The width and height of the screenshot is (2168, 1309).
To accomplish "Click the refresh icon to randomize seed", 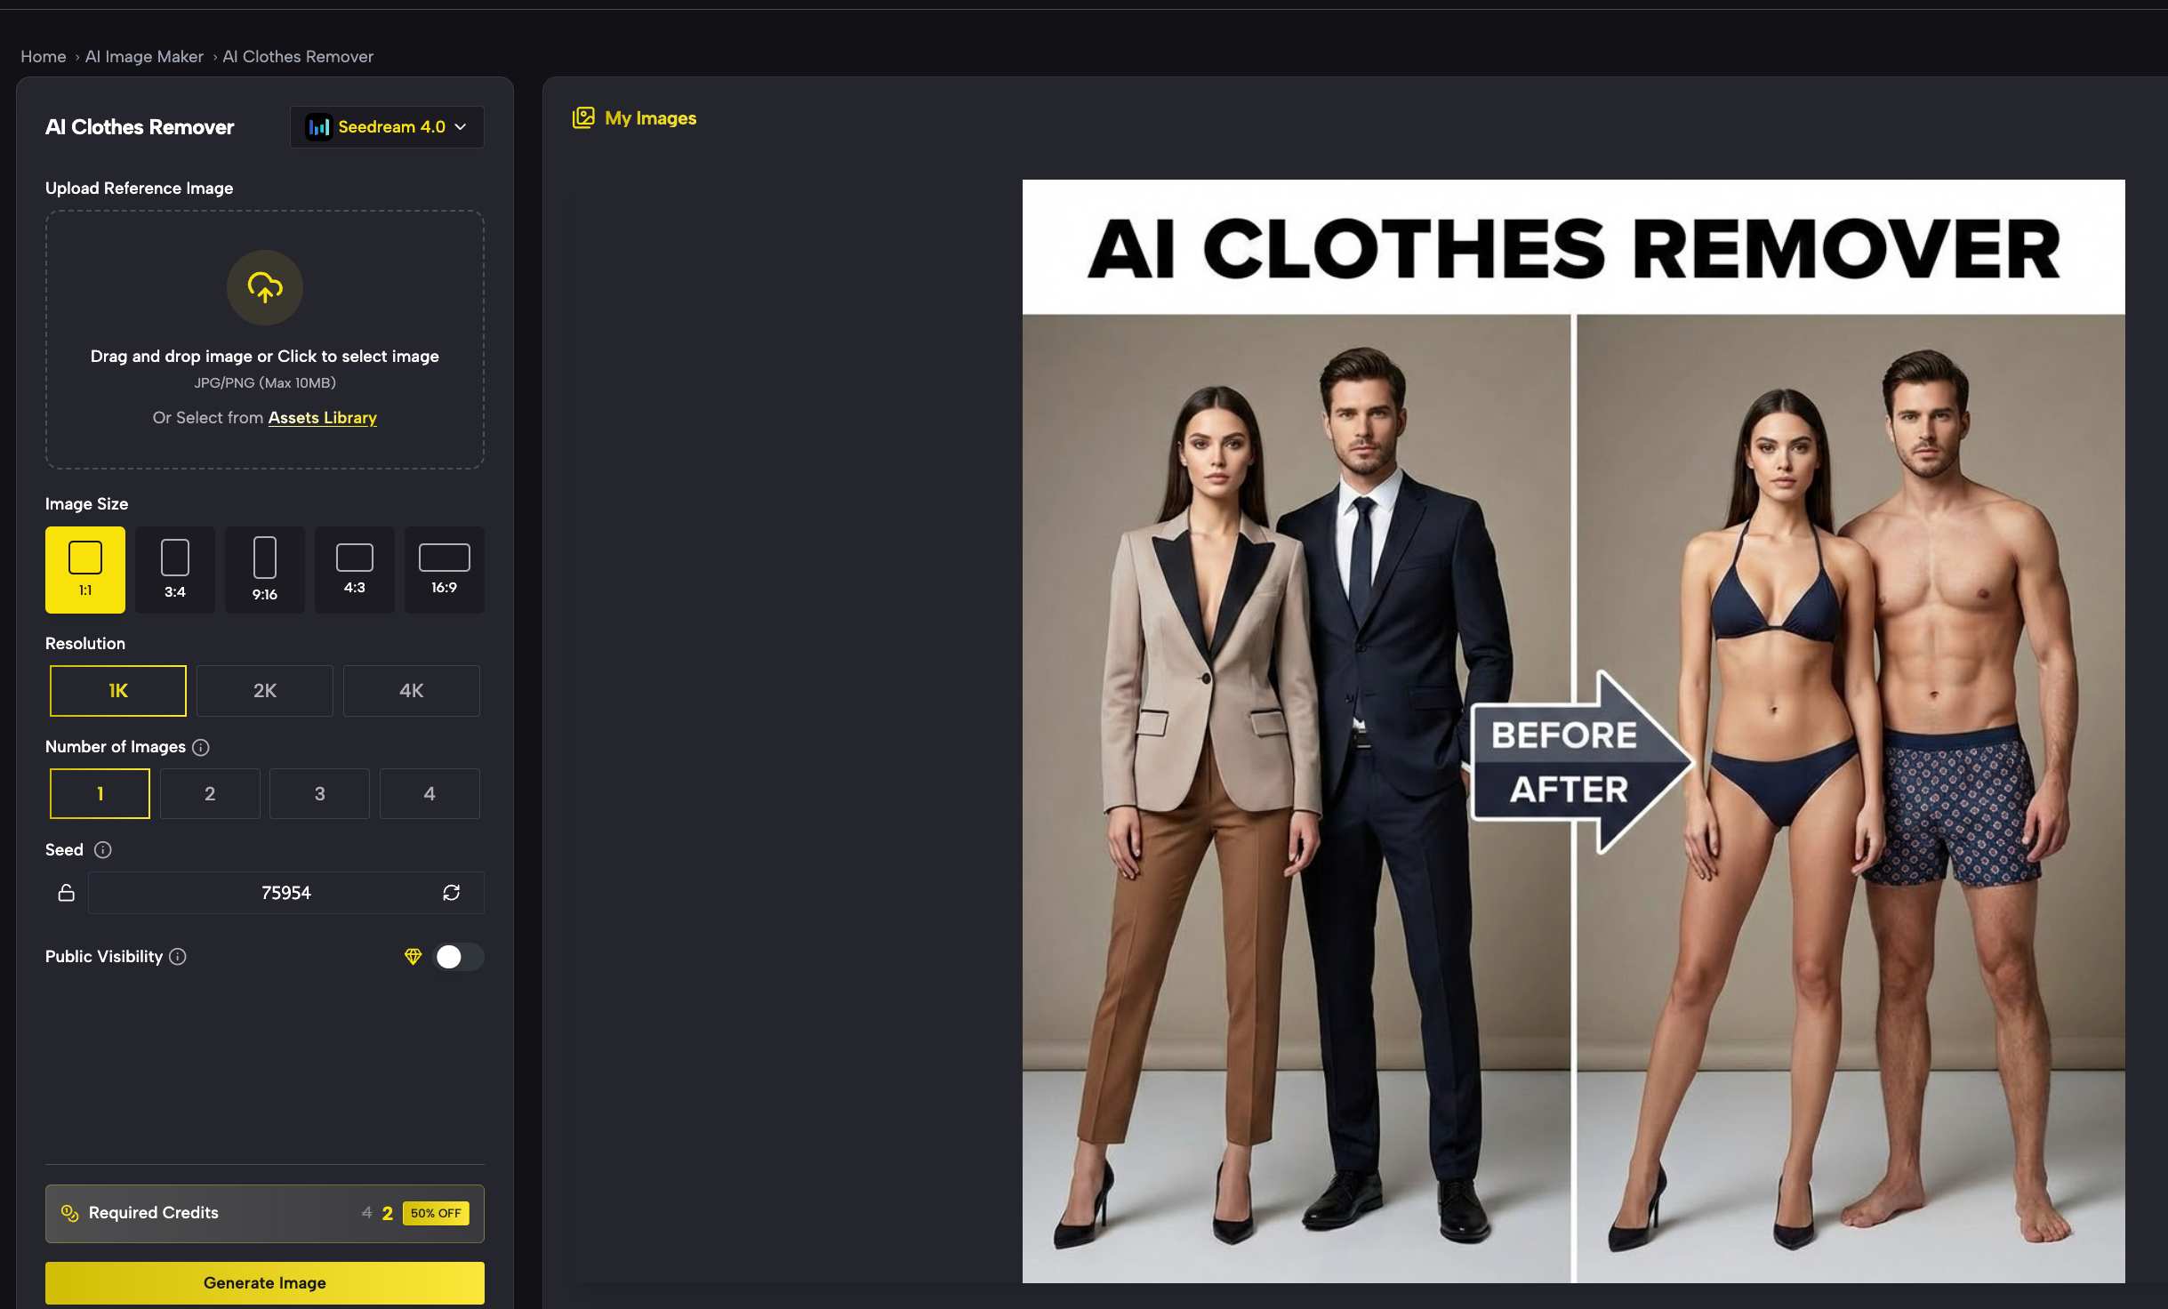I will tap(452, 892).
